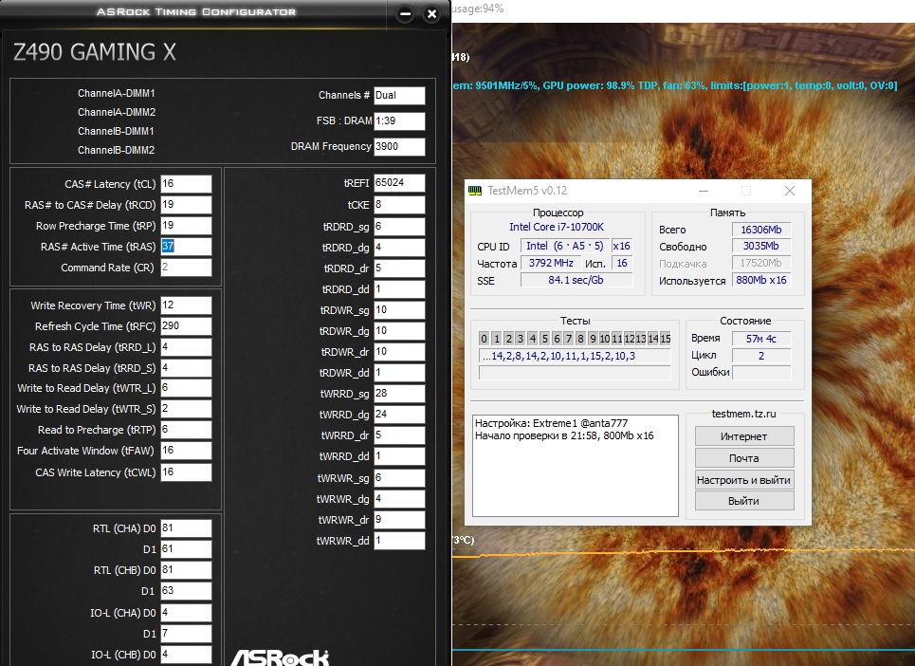Click the DRAM Frequency field
This screenshot has height=666, width=915.
pyautogui.click(x=400, y=146)
